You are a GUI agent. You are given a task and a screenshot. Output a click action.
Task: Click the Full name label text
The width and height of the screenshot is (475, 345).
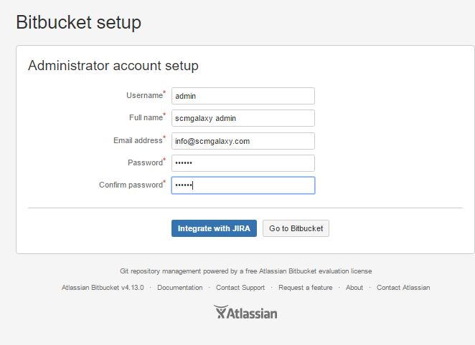(146, 117)
